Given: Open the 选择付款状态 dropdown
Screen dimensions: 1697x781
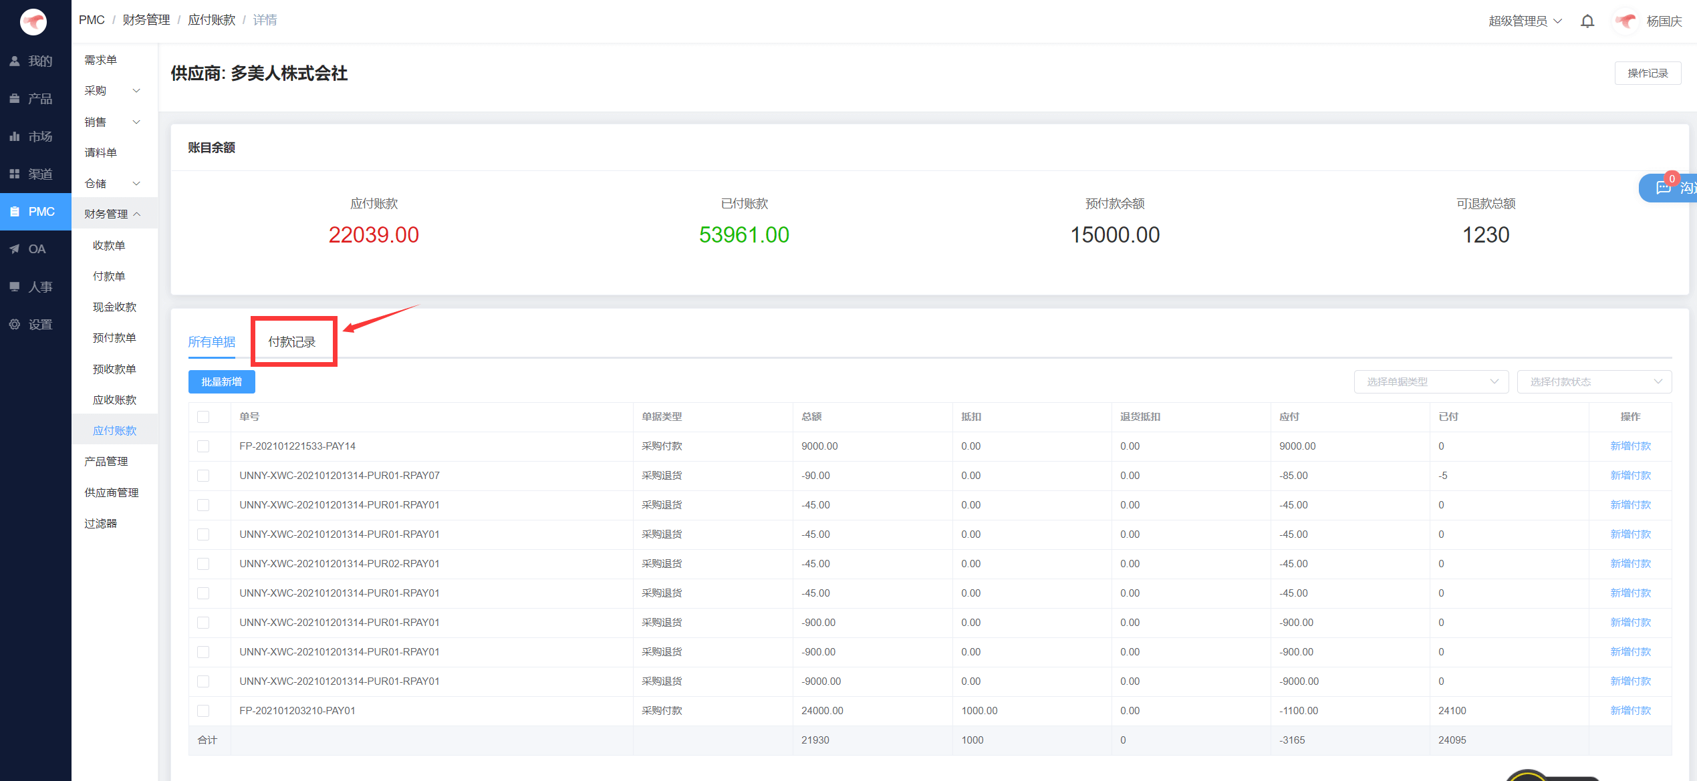Looking at the screenshot, I should pos(1593,381).
